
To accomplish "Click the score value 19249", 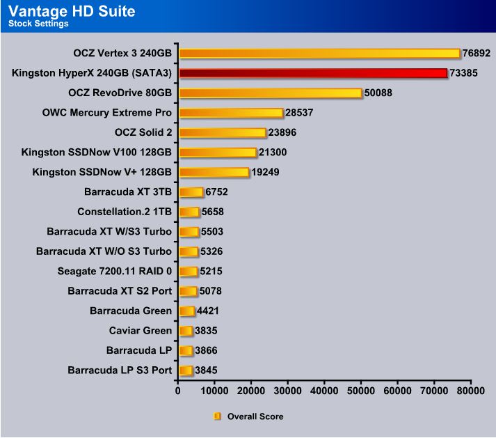I will [x=265, y=172].
